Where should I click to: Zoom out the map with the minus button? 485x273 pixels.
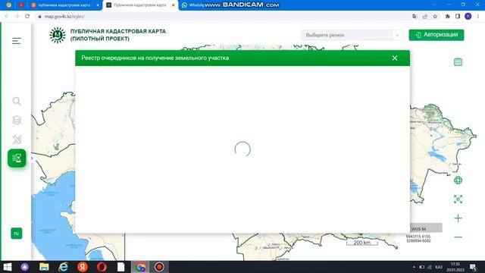click(458, 237)
